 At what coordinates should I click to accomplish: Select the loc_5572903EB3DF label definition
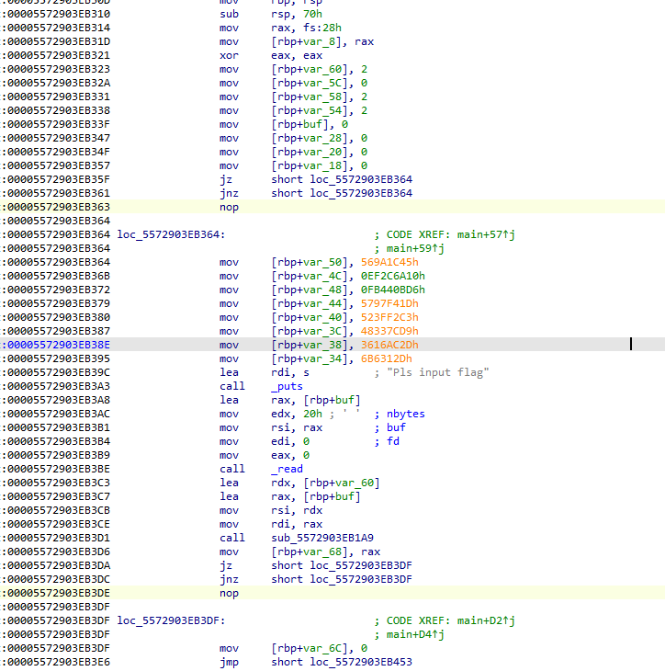click(169, 620)
